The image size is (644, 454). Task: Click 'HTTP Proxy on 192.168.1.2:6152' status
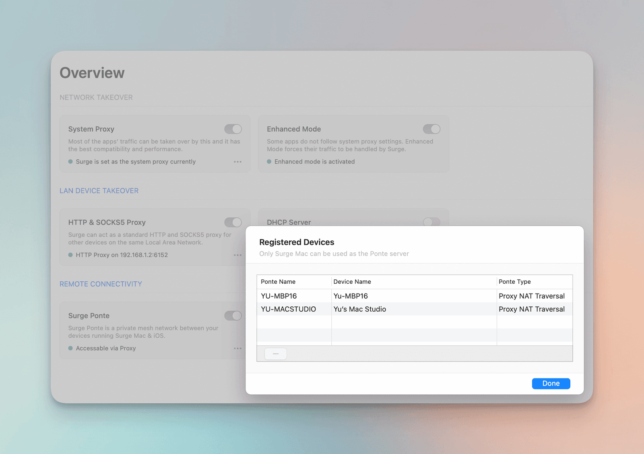pyautogui.click(x=122, y=255)
